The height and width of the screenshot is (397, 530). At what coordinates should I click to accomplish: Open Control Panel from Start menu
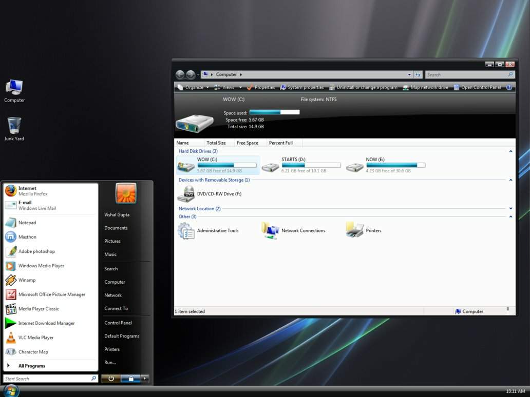[x=118, y=323]
